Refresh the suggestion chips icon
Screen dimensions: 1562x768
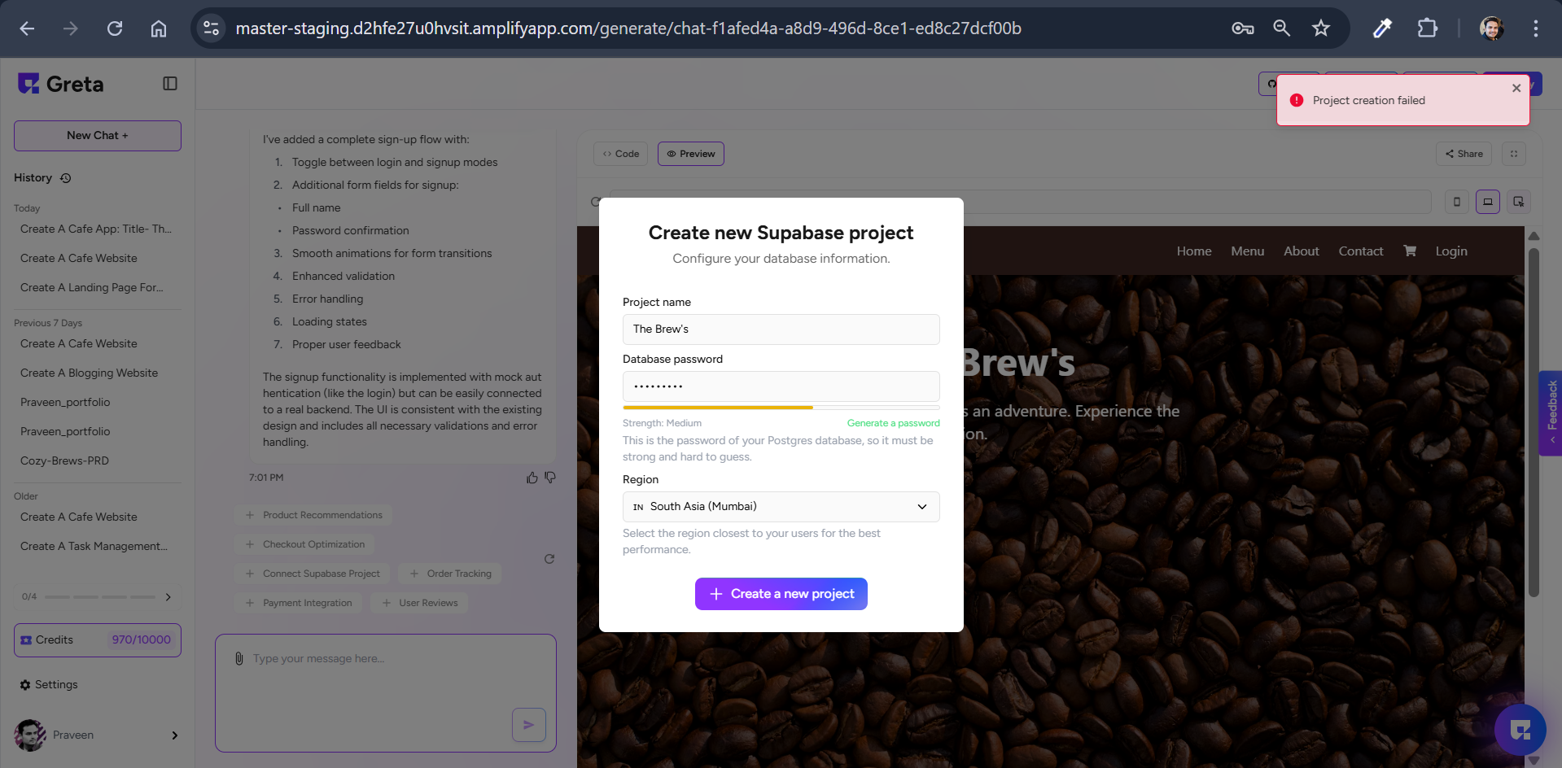(549, 559)
